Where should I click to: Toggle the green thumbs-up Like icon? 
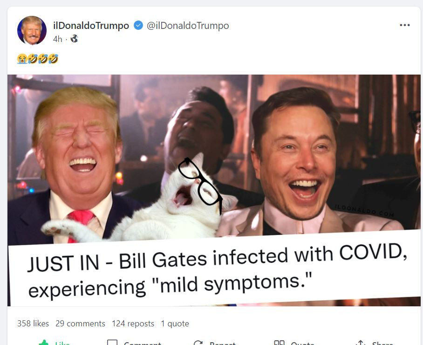coord(44,343)
